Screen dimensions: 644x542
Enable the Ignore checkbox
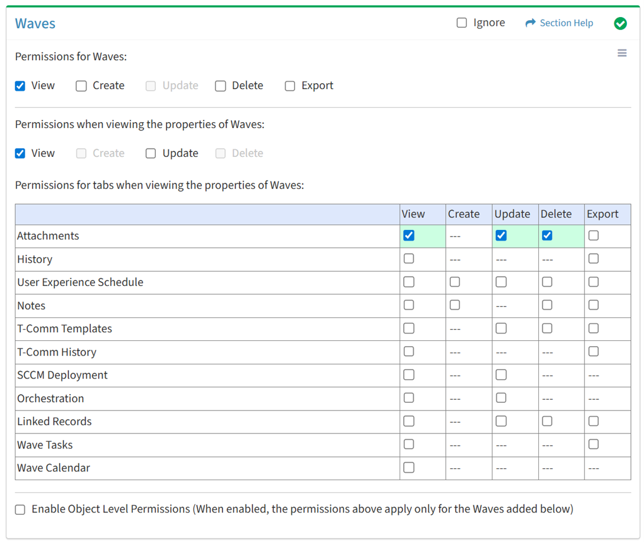462,23
